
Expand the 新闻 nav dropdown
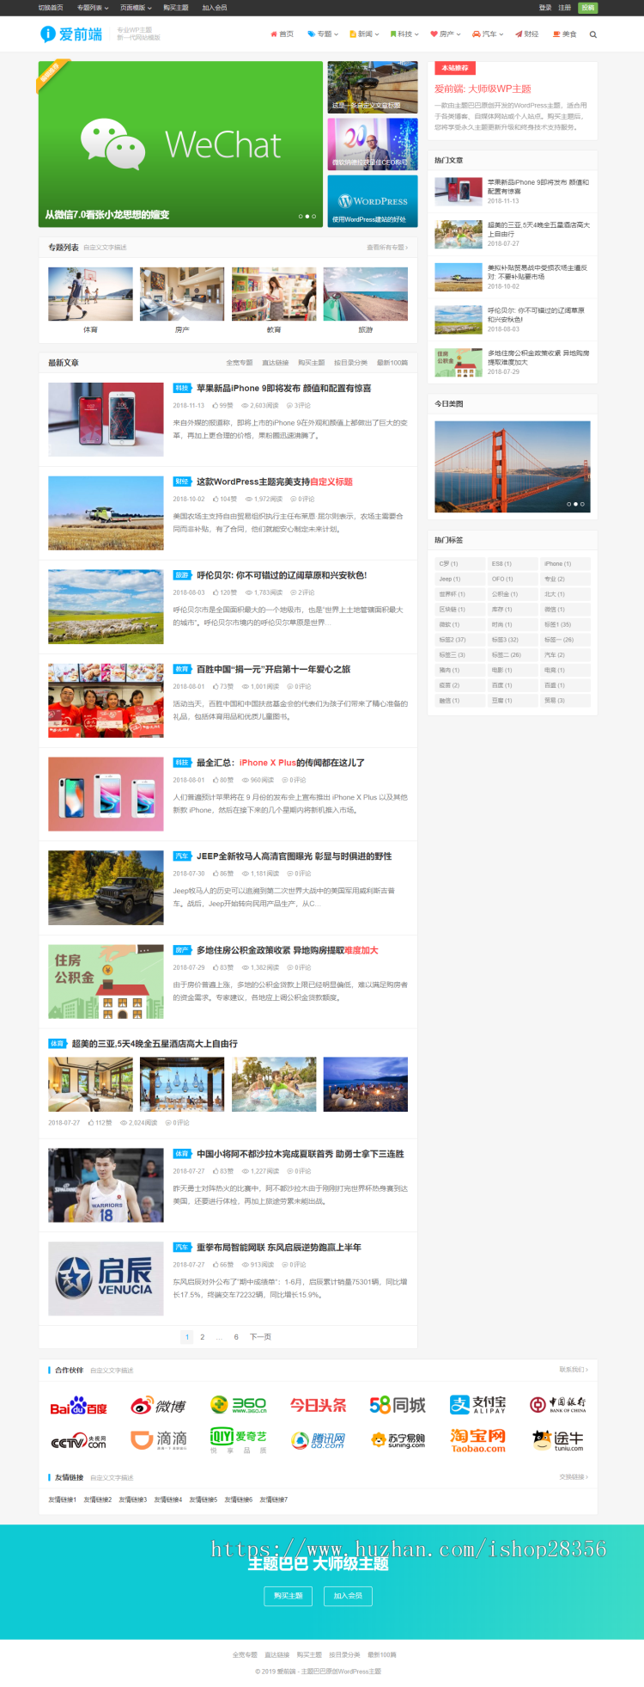click(x=364, y=34)
